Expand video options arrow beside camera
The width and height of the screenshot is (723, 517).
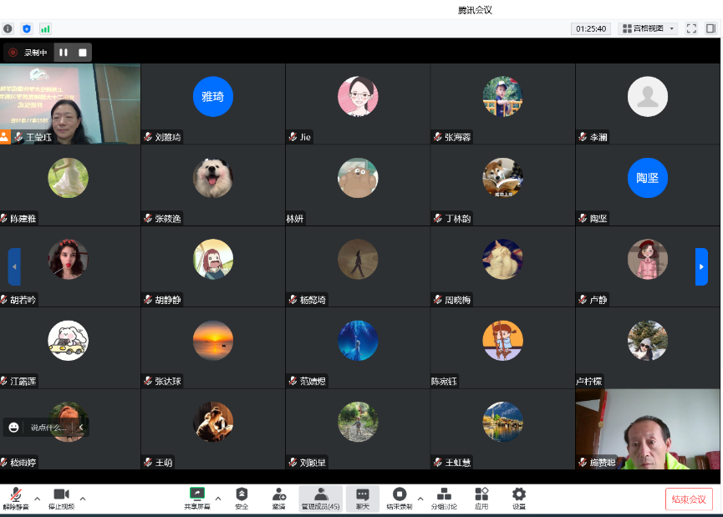(83, 499)
